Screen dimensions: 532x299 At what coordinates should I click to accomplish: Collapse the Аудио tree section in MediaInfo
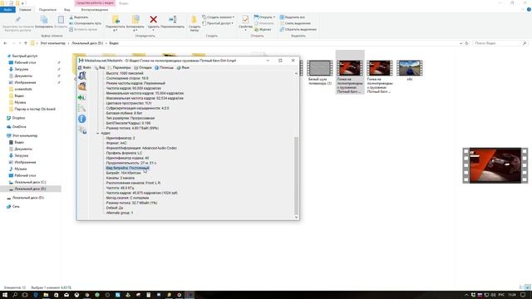98,133
